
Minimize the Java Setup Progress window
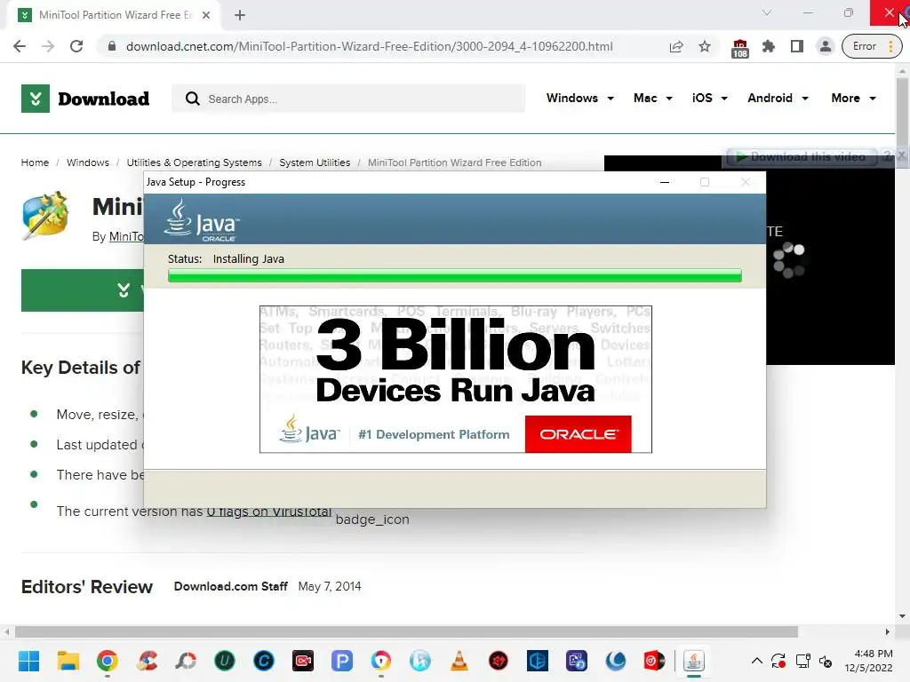665,182
